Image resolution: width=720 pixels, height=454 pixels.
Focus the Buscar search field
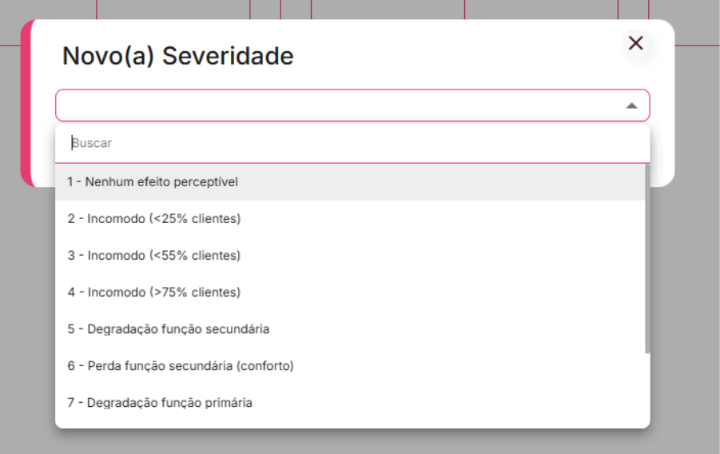tap(352, 143)
